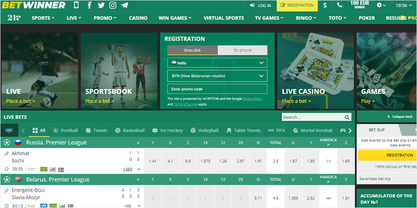
Task: Select the BET SLIP tab
Action: point(377,130)
